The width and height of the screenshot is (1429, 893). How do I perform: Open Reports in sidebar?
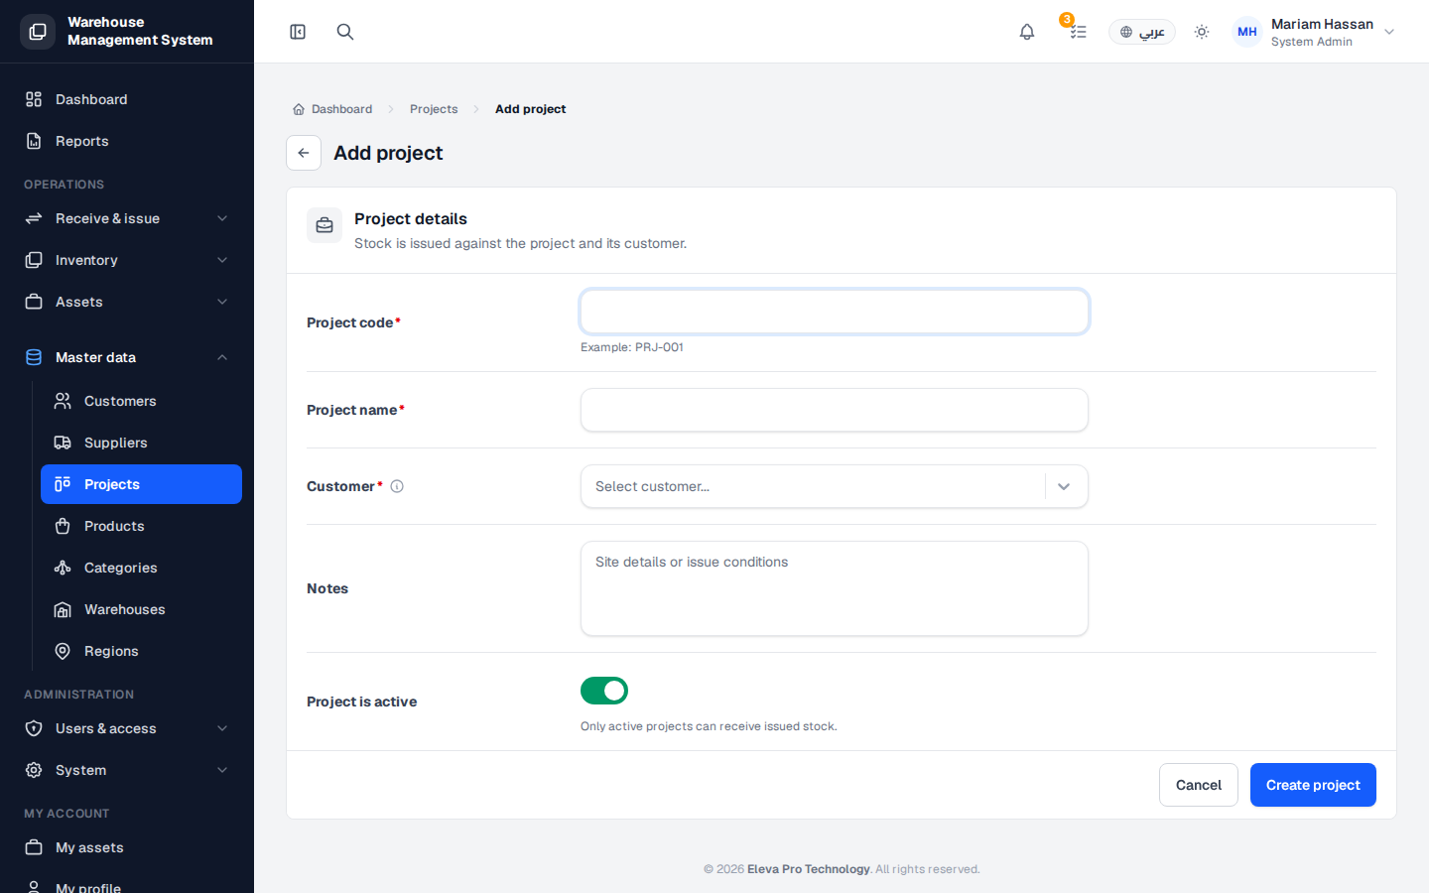click(x=127, y=141)
